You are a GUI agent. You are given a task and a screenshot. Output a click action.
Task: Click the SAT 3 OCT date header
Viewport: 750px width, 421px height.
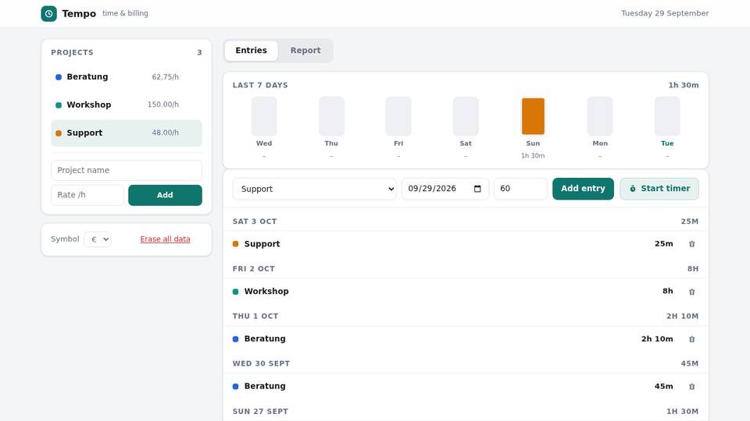255,221
